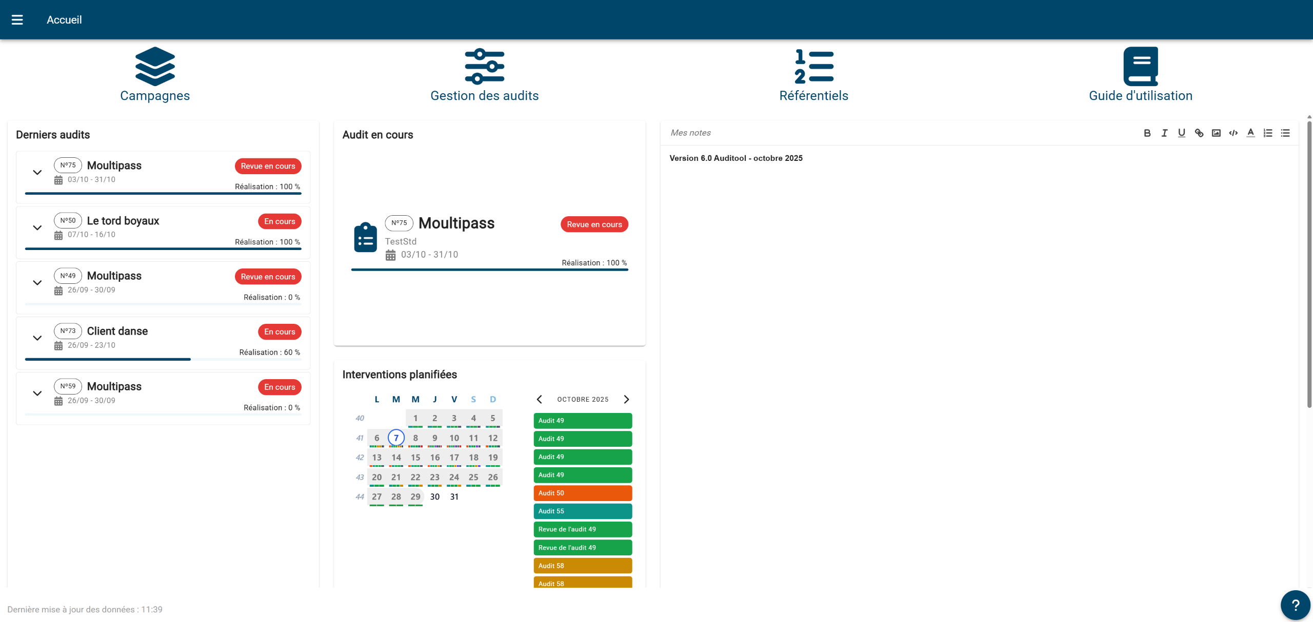Open Référentiels numbered list icon
This screenshot has width=1313, height=622.
[813, 67]
